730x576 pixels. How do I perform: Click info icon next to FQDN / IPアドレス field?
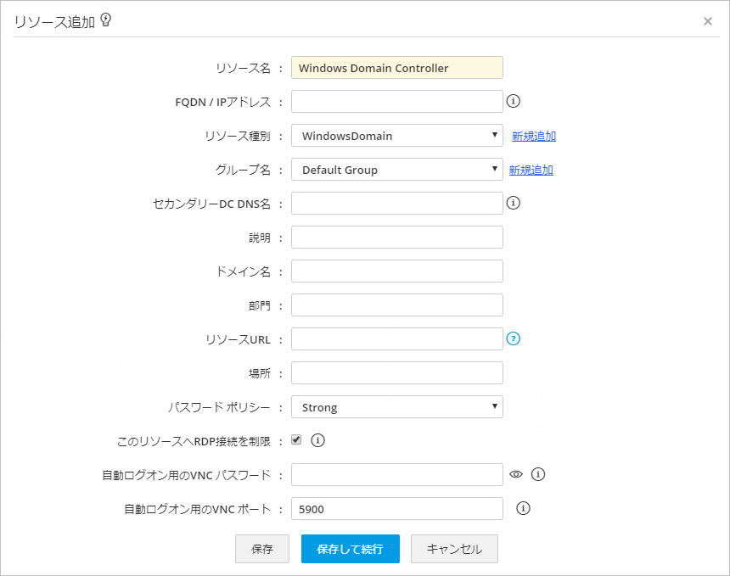coord(514,101)
